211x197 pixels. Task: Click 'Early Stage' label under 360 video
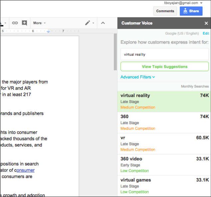[130, 165]
